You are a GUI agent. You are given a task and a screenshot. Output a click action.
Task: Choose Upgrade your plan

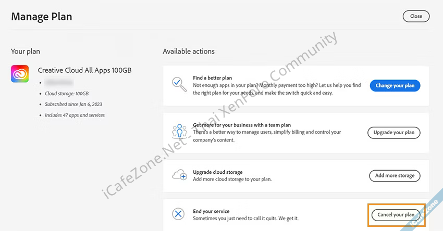coord(393,132)
